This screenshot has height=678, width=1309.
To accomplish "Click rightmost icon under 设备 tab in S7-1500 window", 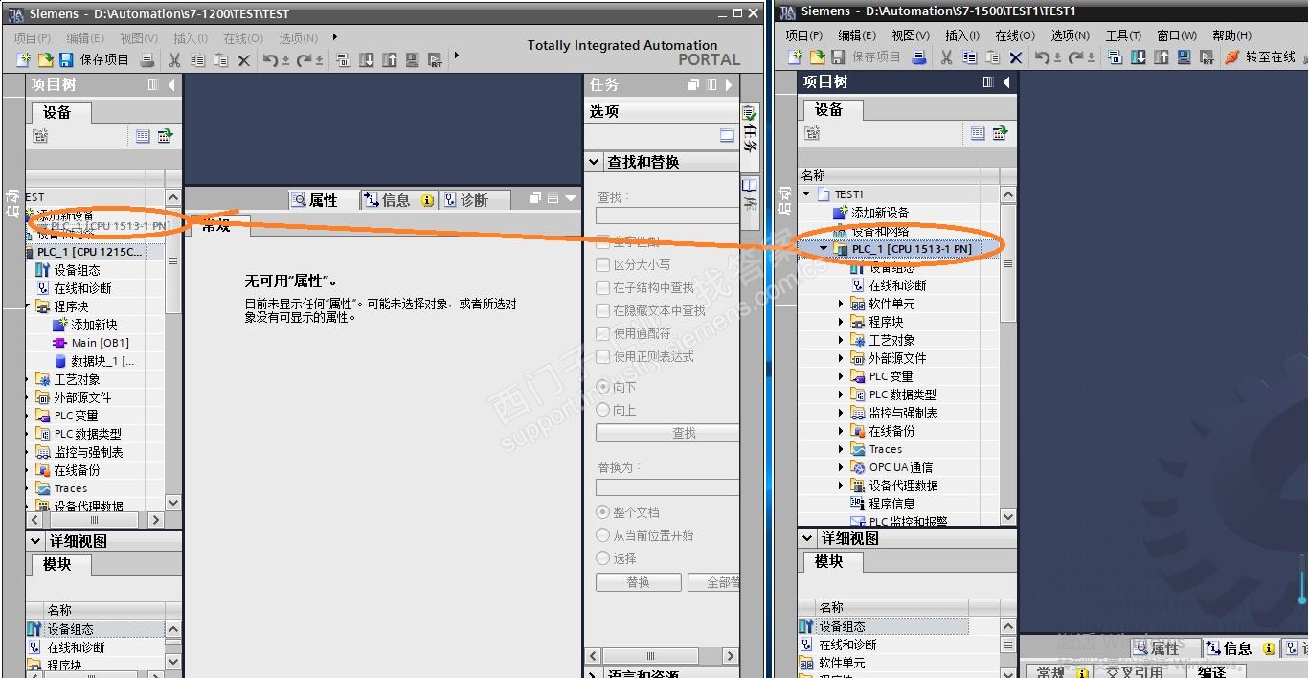I will pos(1000,133).
